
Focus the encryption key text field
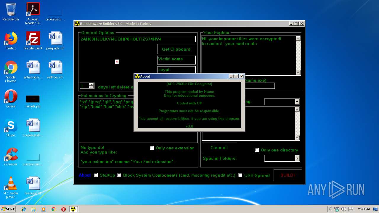[x=138, y=39]
